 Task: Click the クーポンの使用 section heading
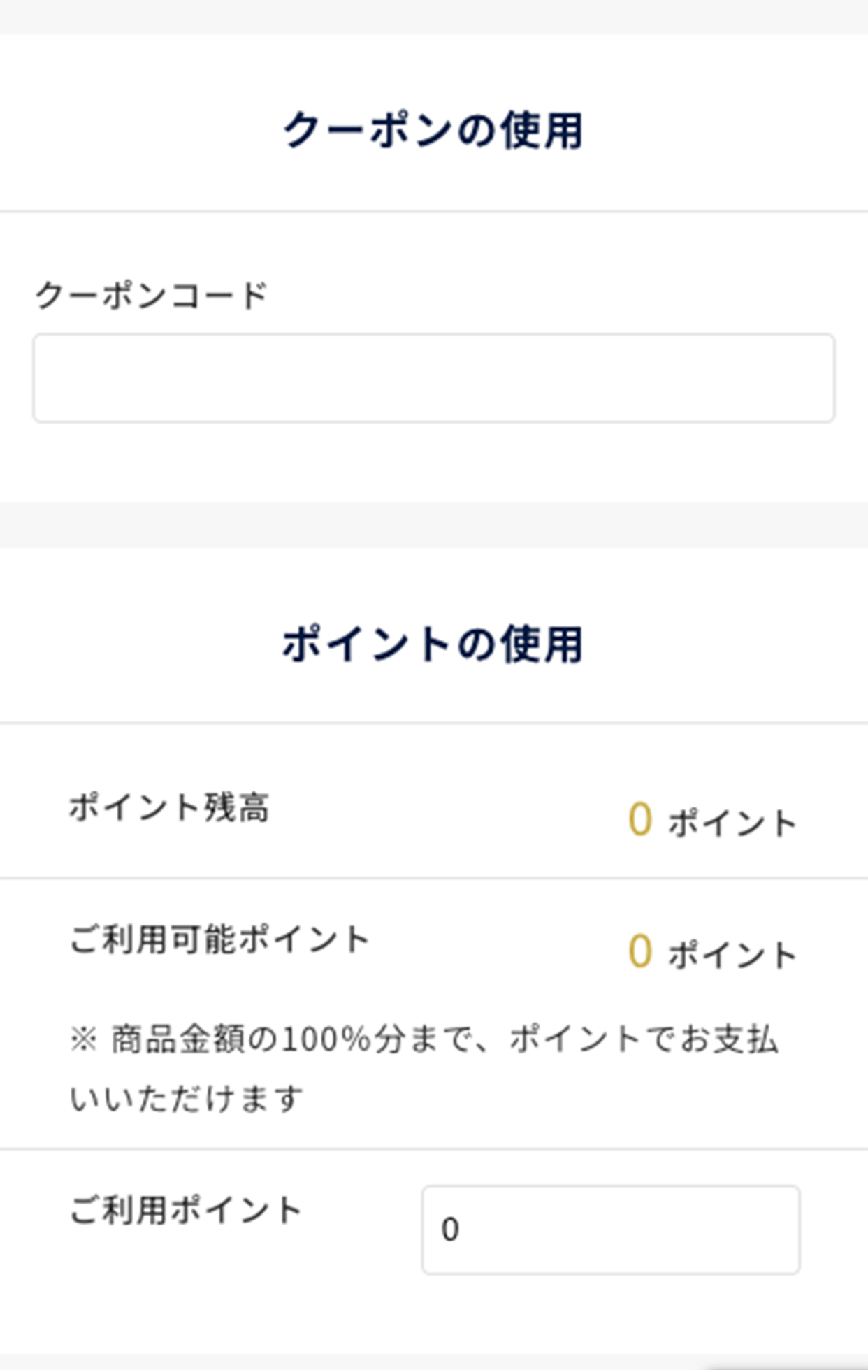[x=433, y=129]
